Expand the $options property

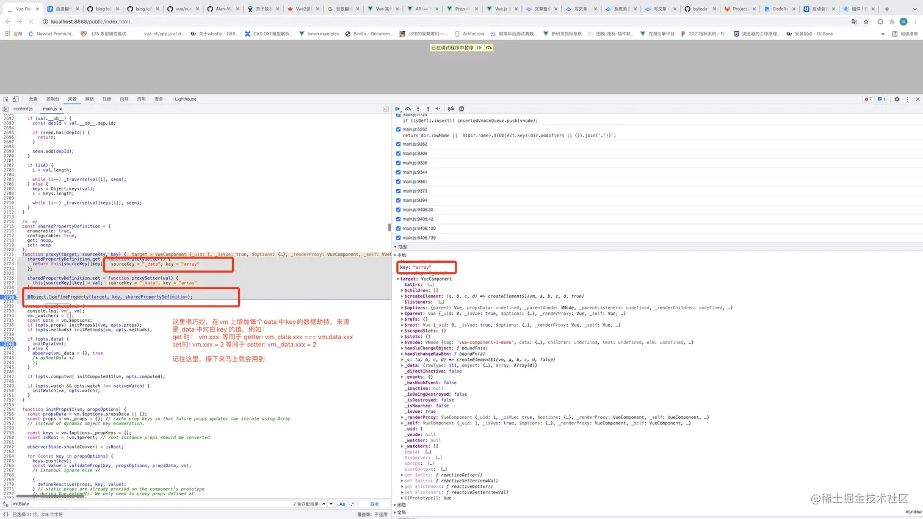click(402, 308)
